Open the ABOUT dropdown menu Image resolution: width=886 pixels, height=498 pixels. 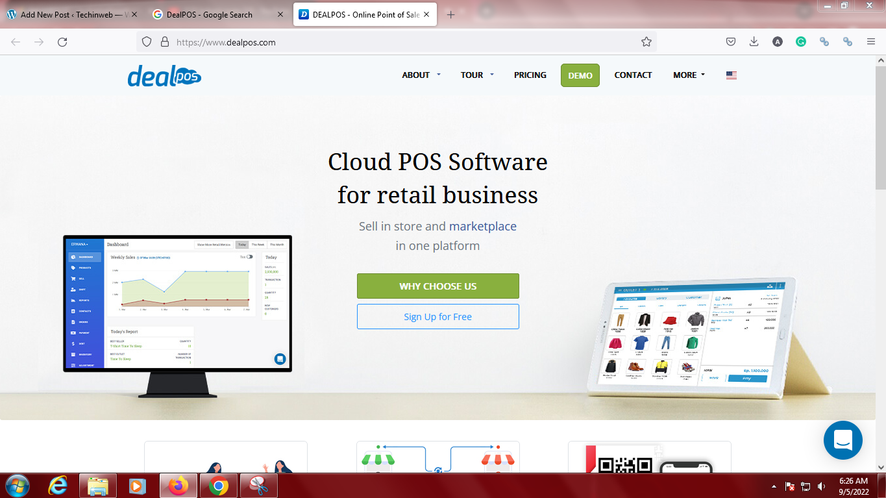421,75
